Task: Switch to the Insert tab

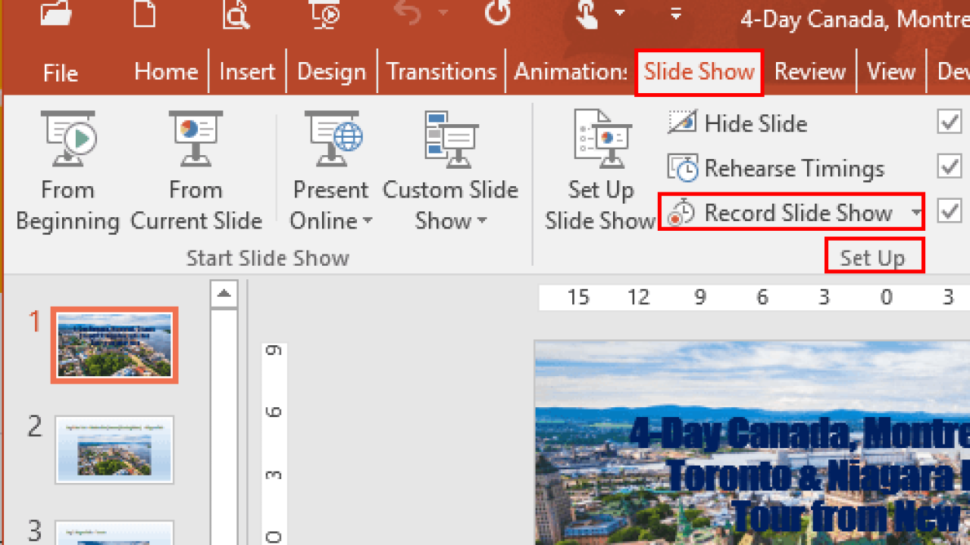Action: 247,71
